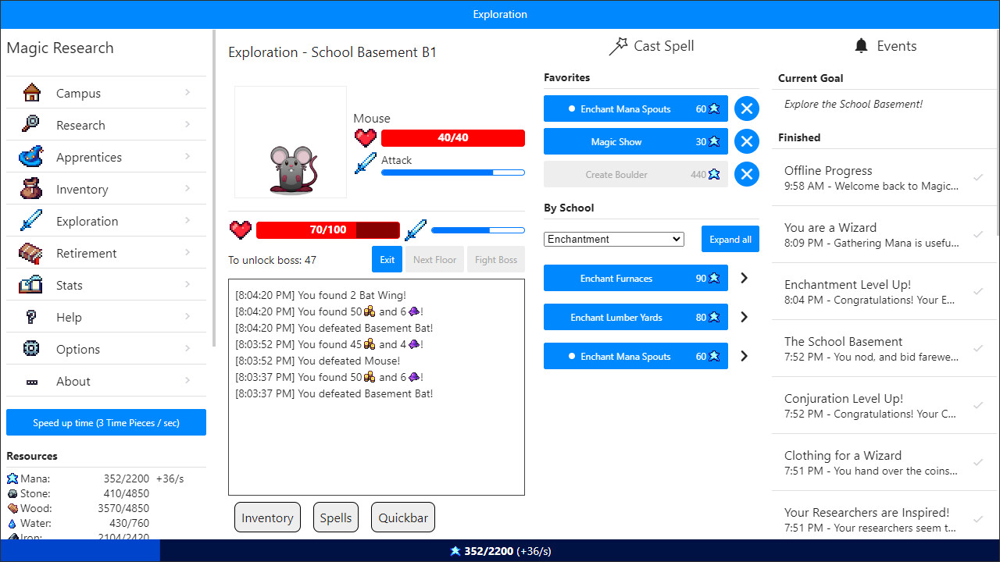Viewport: 1000px width, 562px height.
Task: Click the Exploration sword icon
Action: coord(30,220)
